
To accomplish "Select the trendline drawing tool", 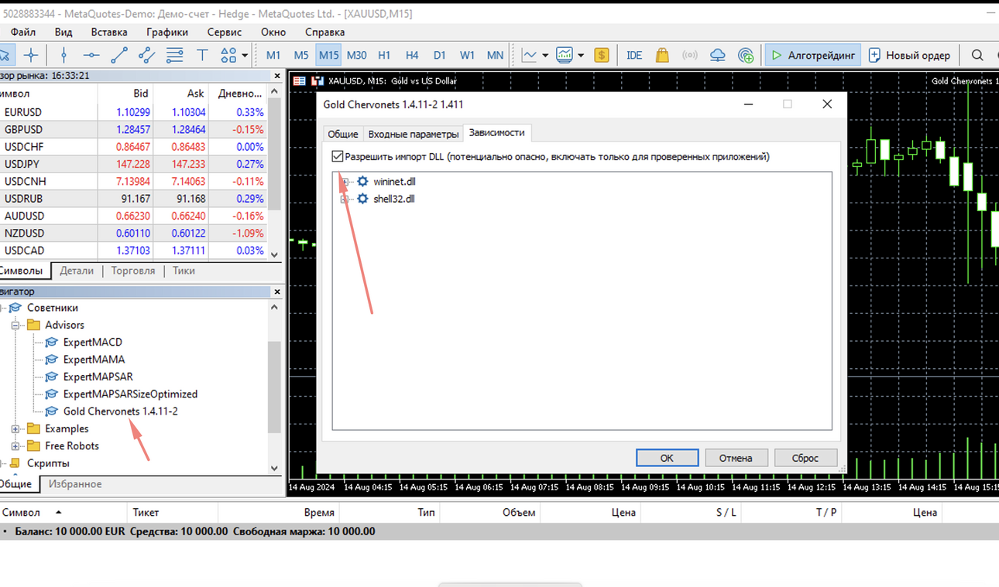I will [119, 55].
